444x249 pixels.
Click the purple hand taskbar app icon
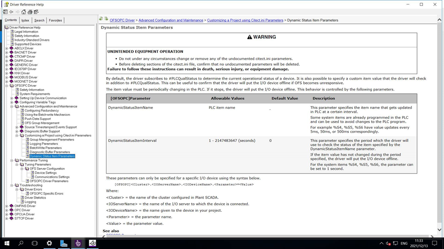(78, 244)
